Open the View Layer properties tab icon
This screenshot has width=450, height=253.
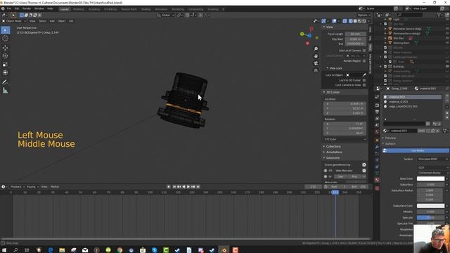[377, 119]
